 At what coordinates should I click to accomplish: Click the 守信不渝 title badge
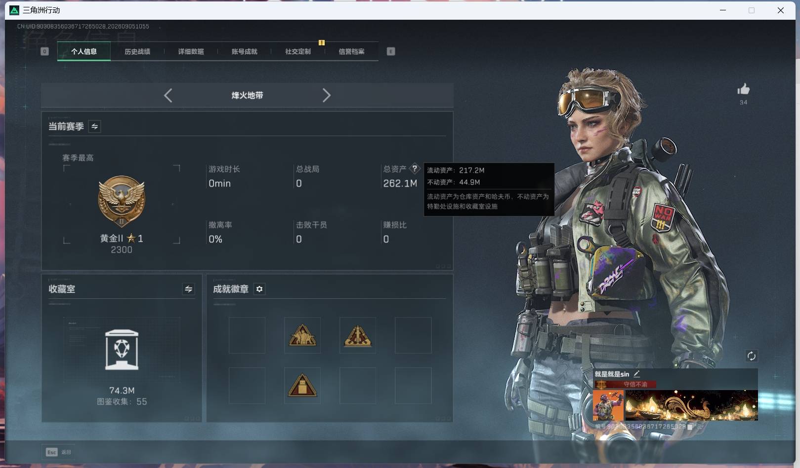(x=626, y=384)
